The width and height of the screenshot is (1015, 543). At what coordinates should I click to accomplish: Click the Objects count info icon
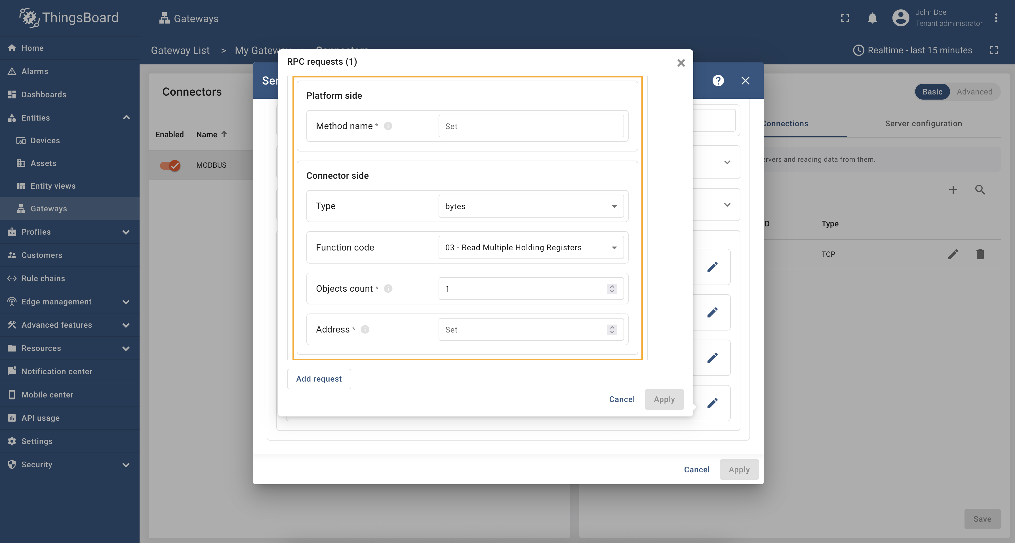388,289
